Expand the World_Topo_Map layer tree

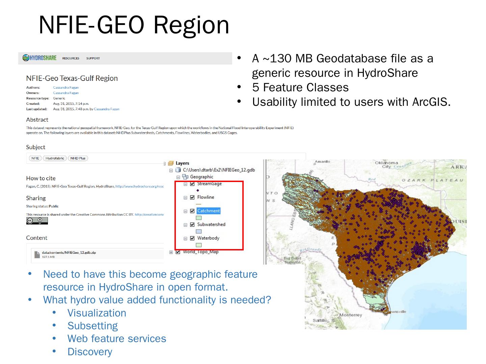[x=171, y=252]
